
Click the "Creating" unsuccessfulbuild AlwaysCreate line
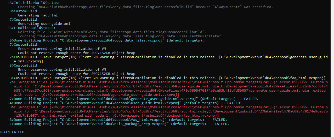point(145,7)
